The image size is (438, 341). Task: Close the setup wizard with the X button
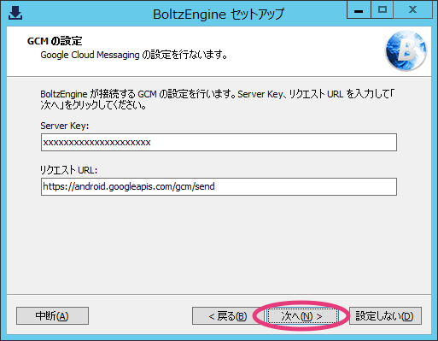tap(412, 10)
